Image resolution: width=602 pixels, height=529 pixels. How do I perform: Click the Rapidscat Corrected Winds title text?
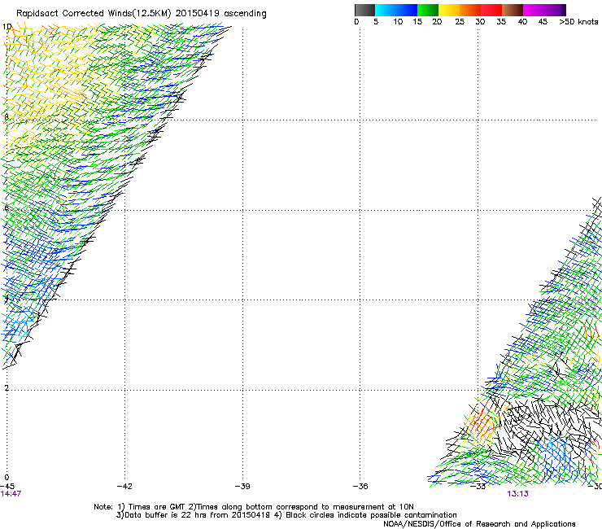point(142,14)
